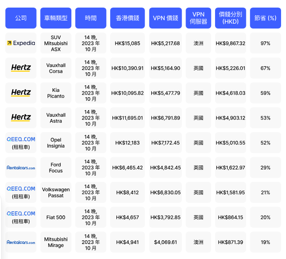
Task: Click the VPN 伺服器 column header
Action: (198, 18)
